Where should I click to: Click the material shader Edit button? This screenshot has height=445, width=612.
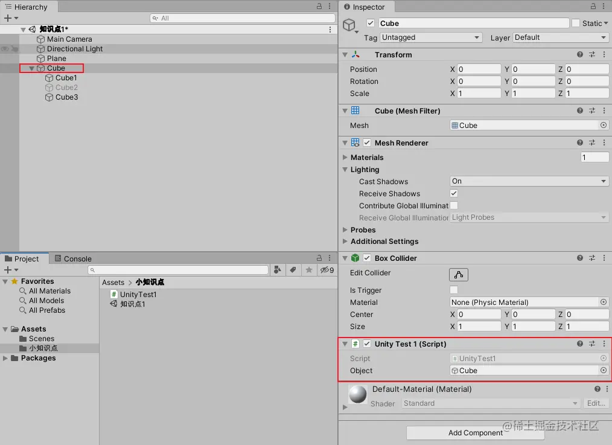596,403
